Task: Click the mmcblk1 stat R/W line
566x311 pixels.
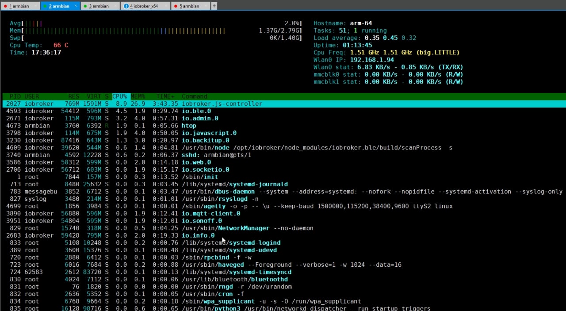Action: coord(388,82)
